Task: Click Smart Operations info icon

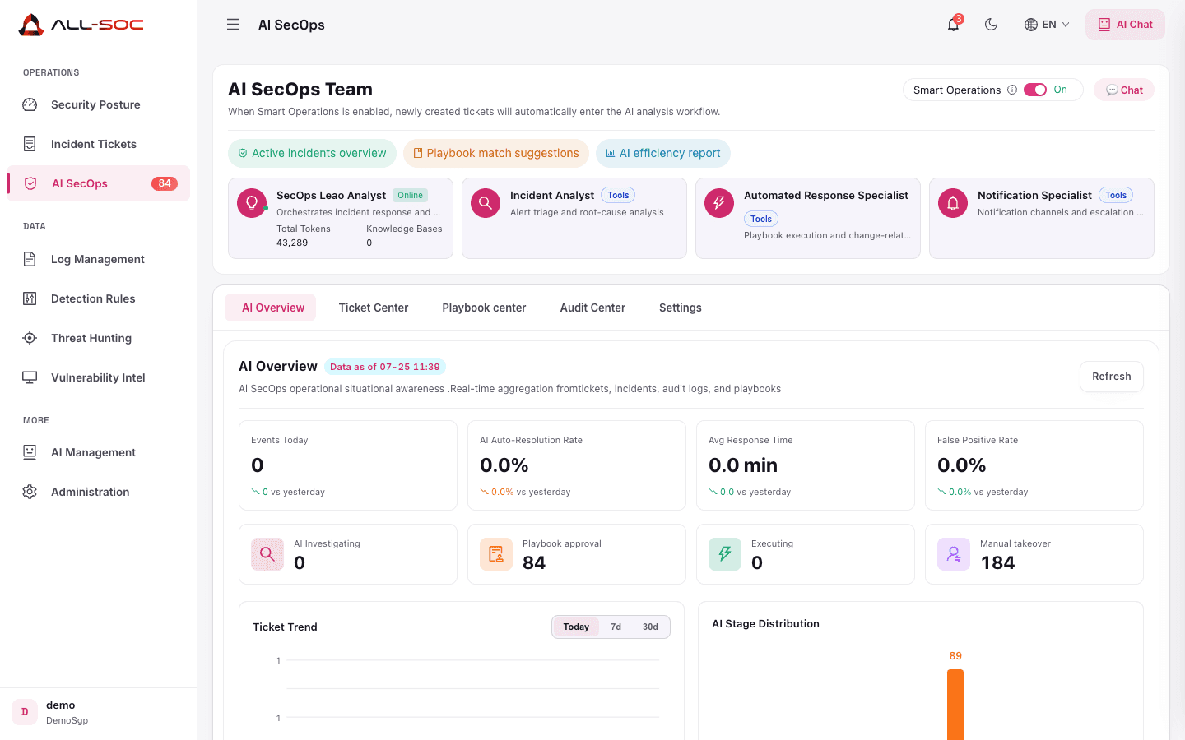Action: (x=1012, y=90)
